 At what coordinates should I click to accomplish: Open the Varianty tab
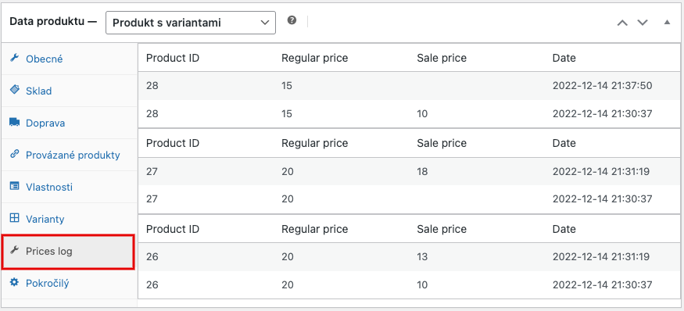70,219
